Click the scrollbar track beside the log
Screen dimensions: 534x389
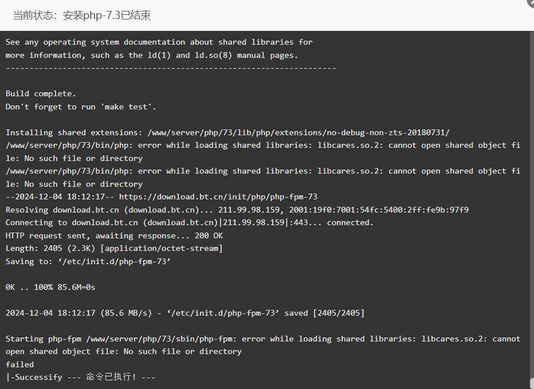pyautogui.click(x=532, y=205)
